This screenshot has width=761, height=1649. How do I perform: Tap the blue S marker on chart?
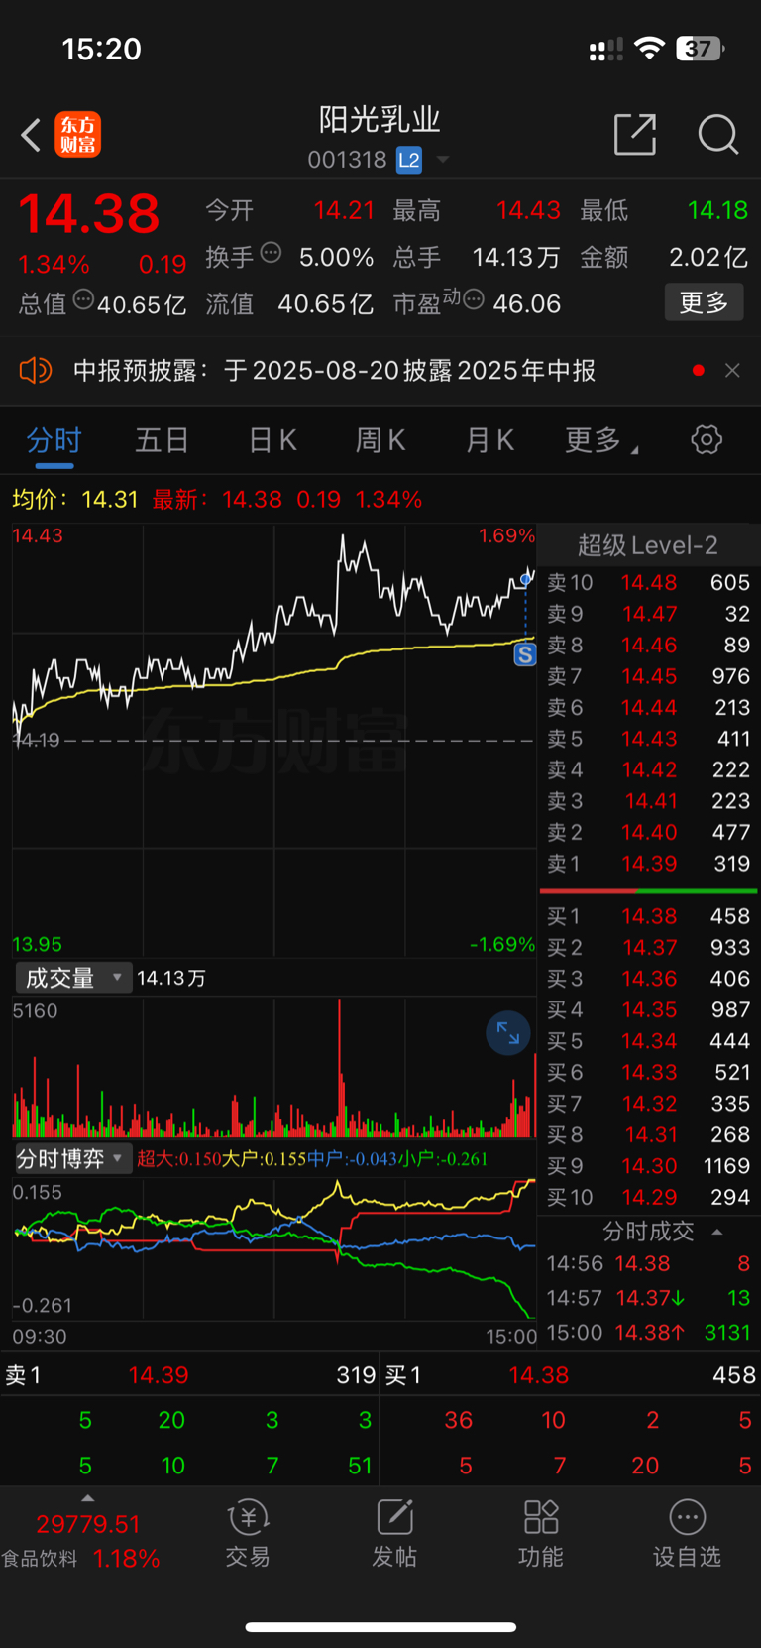pyautogui.click(x=525, y=654)
